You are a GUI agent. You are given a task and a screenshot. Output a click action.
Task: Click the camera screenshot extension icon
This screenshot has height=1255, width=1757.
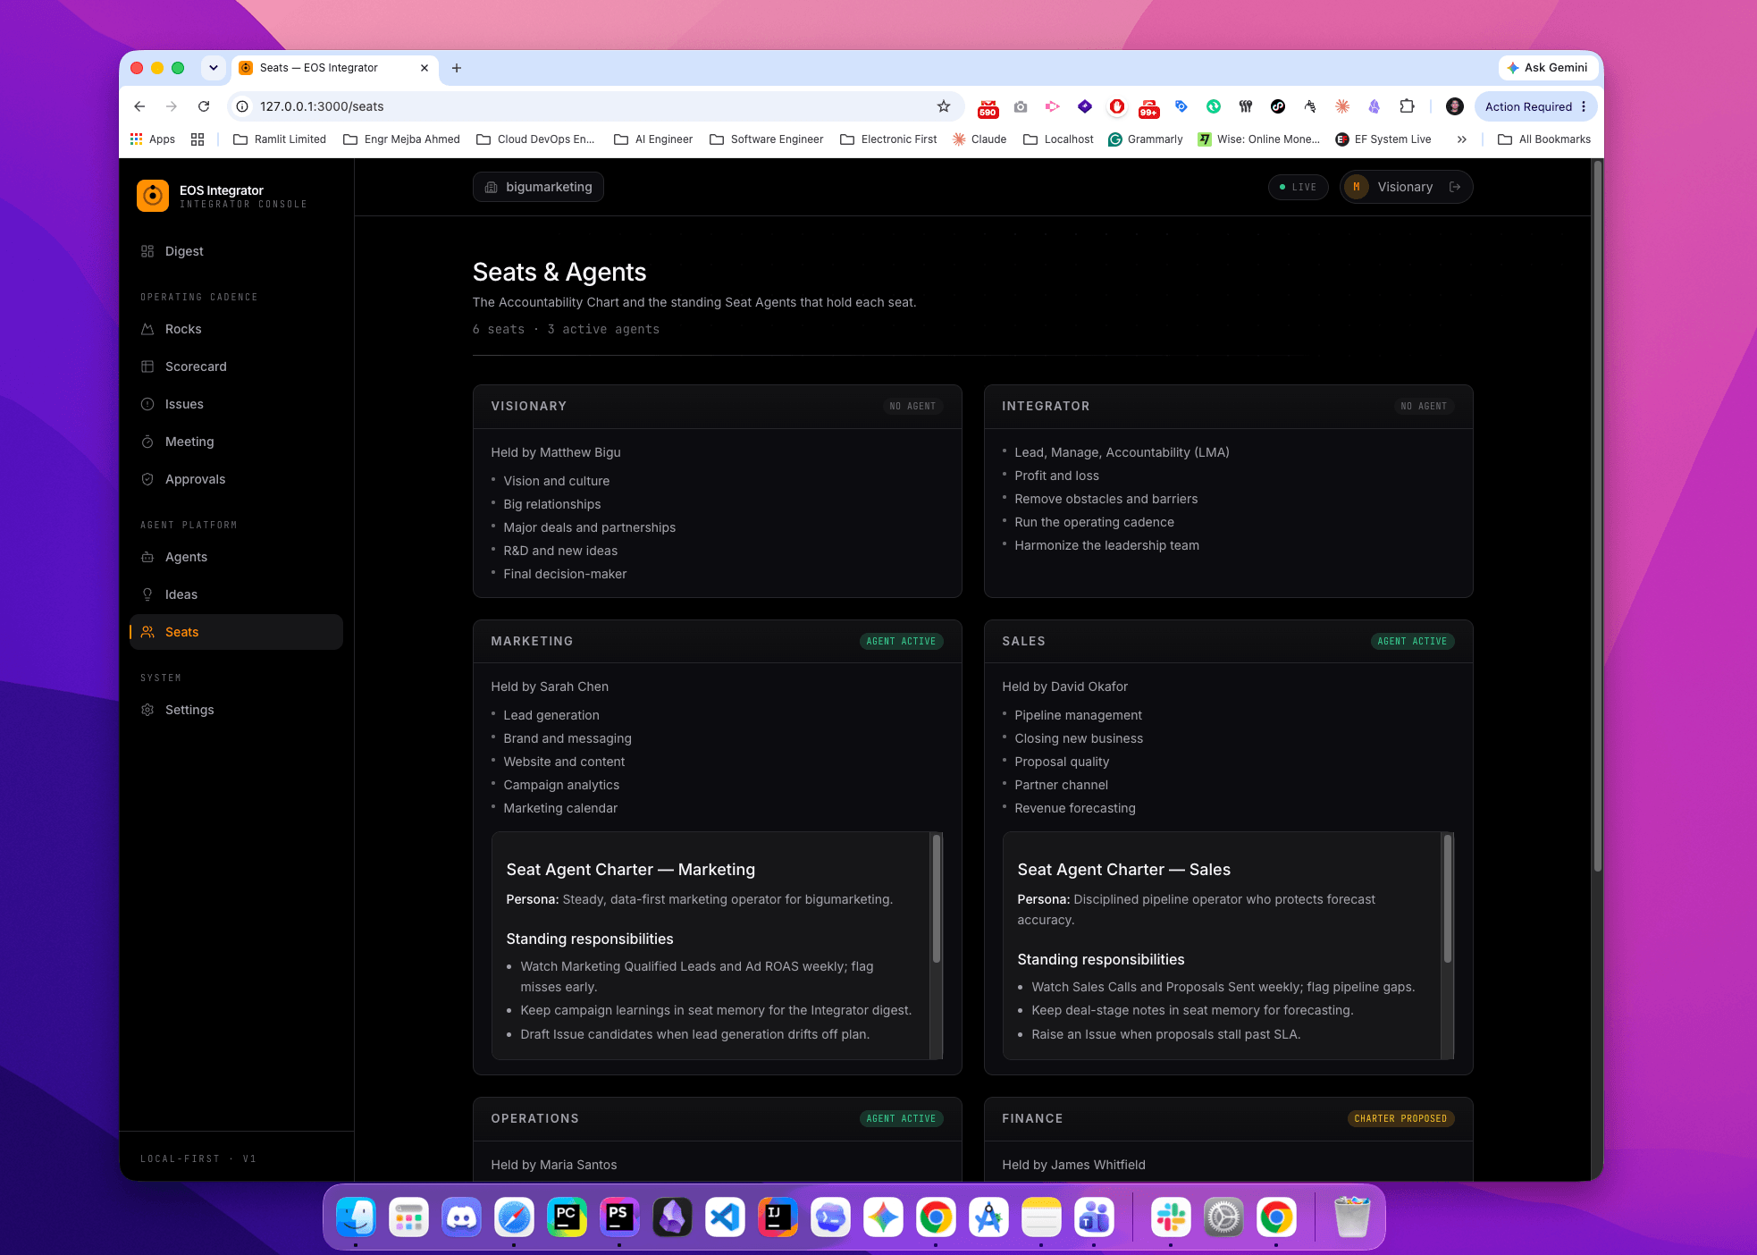coord(1021,106)
